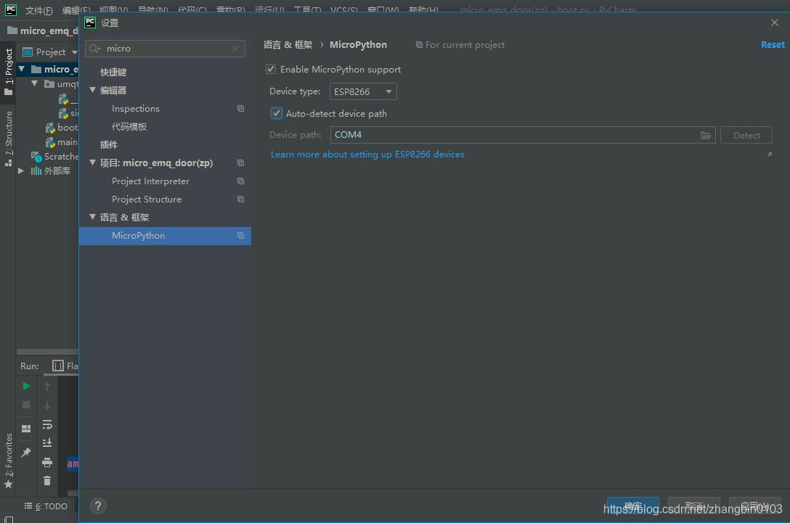Select the MicroPython settings item
This screenshot has height=523, width=790.
coord(166,236)
